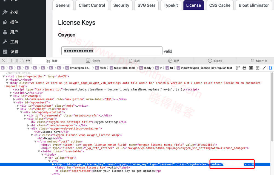274x175 pixels.
Task: Collapse the div#wpwrap node
Action: [x=11, y=96]
